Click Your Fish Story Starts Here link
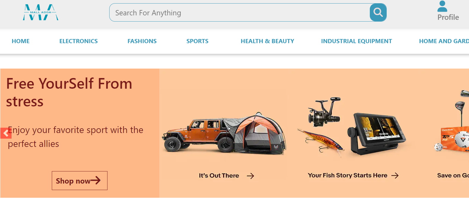Image resolution: width=469 pixels, height=214 pixels. click(348, 175)
